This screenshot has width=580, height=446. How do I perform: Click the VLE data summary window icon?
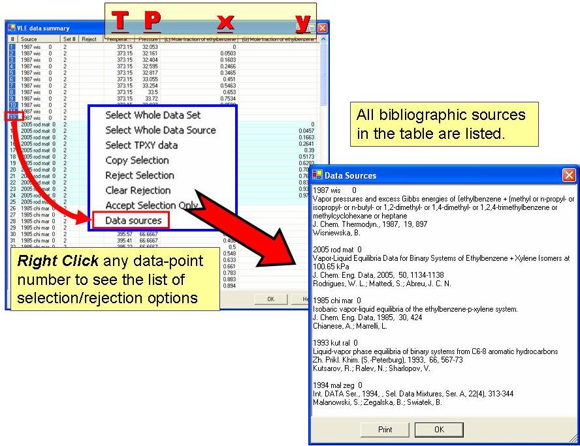pos(12,28)
